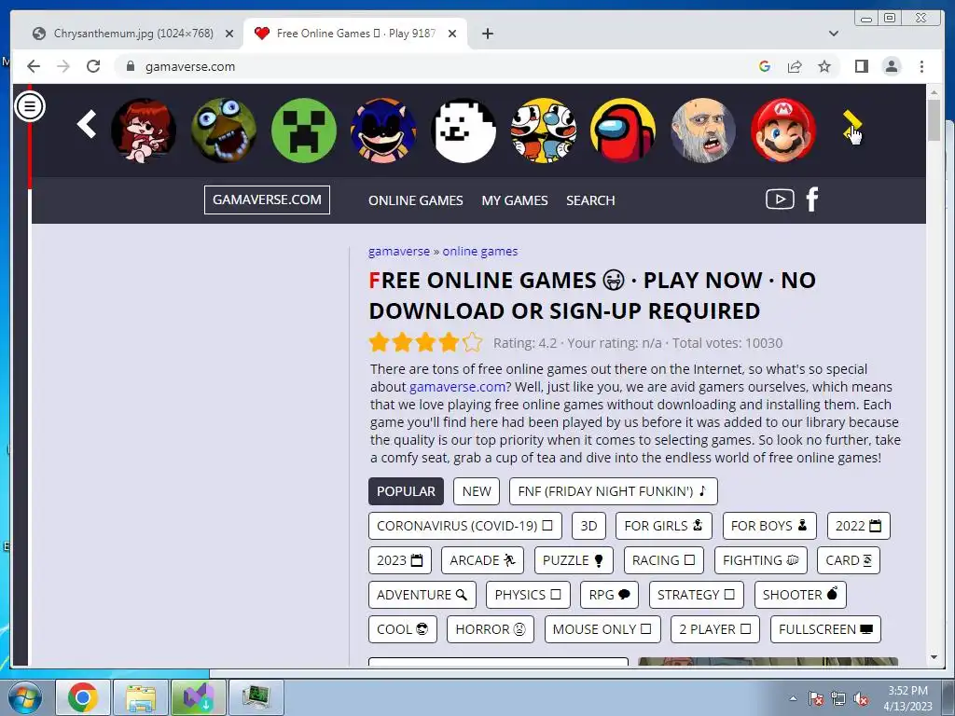The width and height of the screenshot is (955, 716).
Task: Select the FOR BOYS tag
Action: pyautogui.click(x=769, y=526)
